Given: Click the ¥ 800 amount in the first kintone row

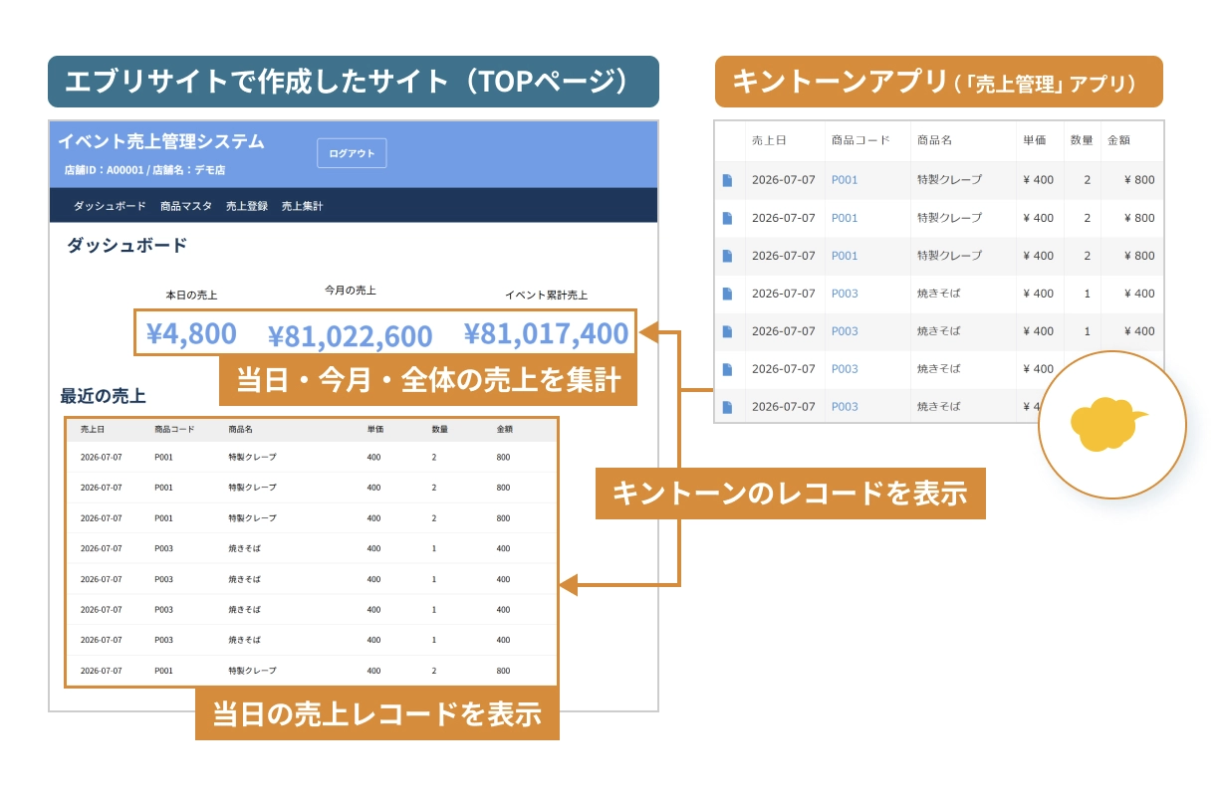Looking at the screenshot, I should 1139,180.
